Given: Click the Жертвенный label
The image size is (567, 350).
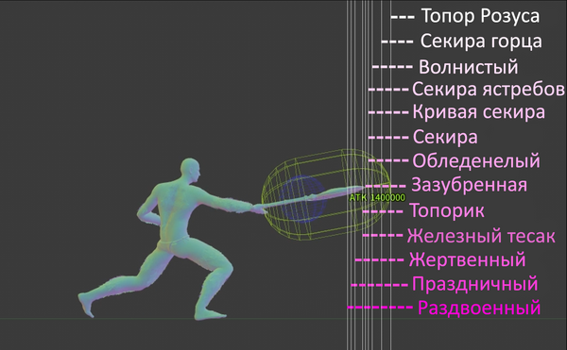Looking at the screenshot, I should [x=467, y=259].
